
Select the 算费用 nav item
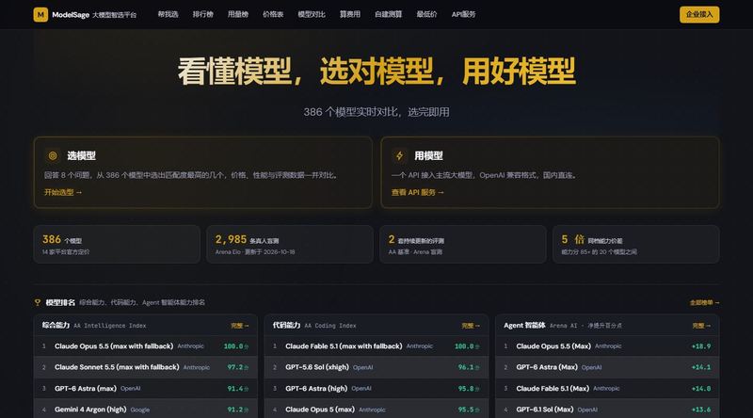tap(350, 14)
